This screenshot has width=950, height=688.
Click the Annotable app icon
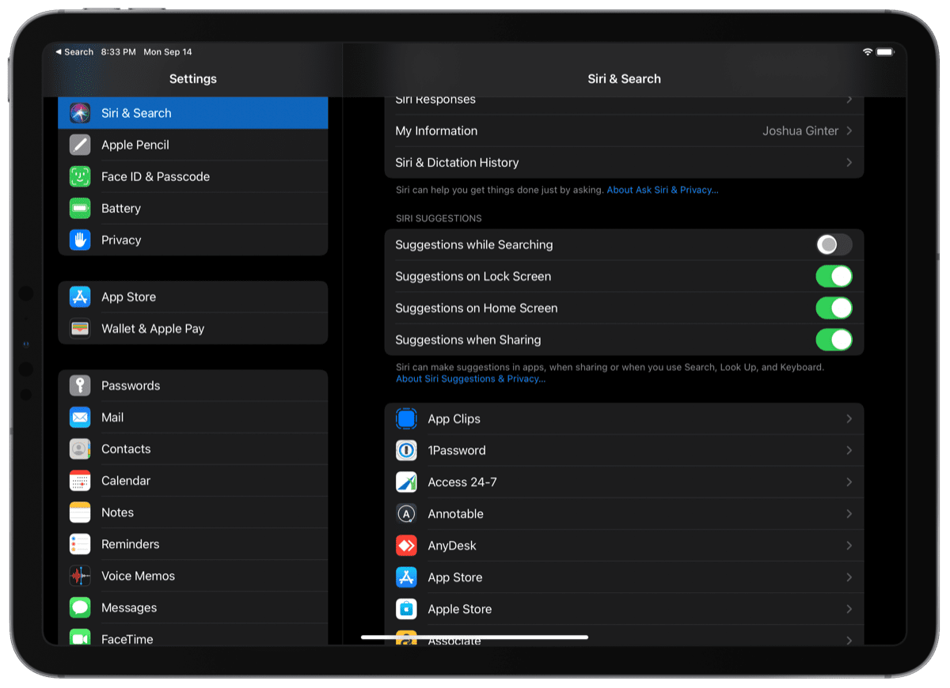[406, 513]
